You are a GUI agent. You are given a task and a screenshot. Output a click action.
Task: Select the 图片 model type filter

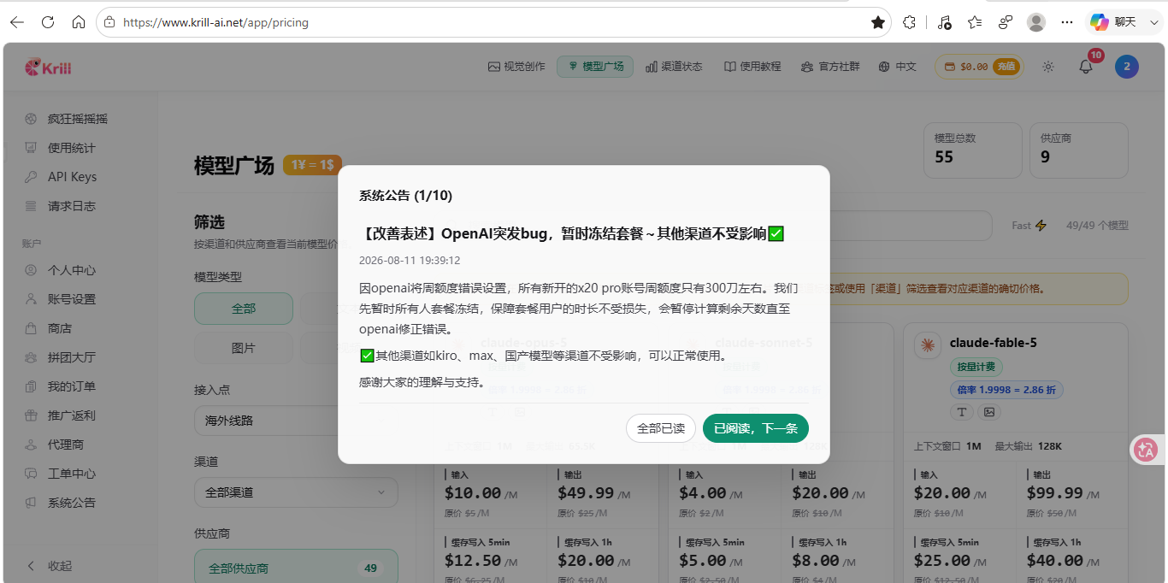coord(244,348)
